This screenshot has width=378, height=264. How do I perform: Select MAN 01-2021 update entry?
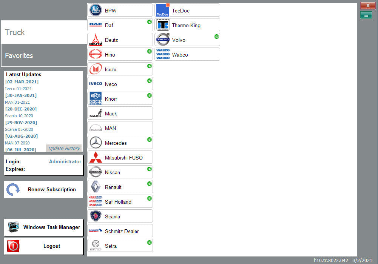(17, 102)
